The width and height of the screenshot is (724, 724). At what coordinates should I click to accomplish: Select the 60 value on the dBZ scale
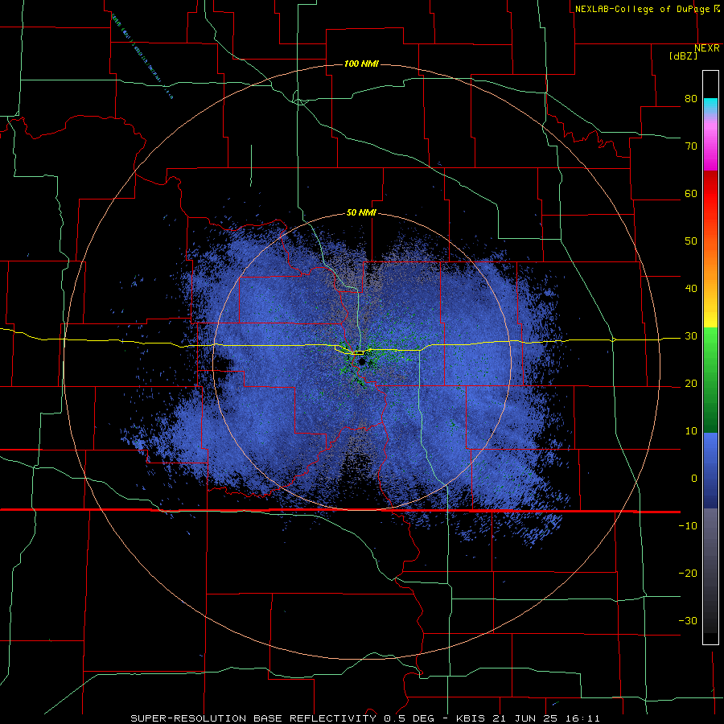coord(691,193)
